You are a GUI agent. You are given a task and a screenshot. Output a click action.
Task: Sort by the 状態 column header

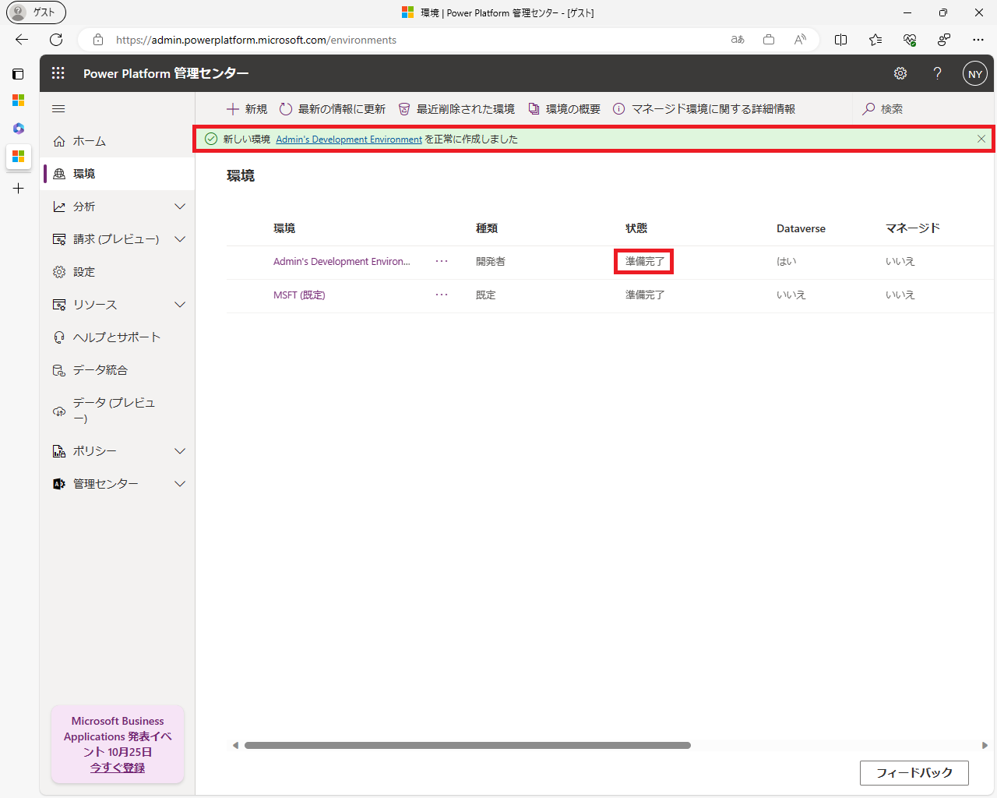tap(636, 228)
